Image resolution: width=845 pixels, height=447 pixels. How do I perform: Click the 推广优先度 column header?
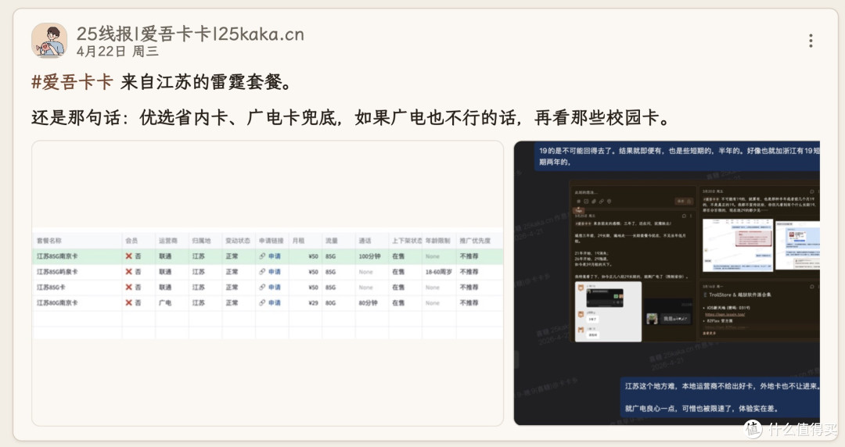(x=475, y=240)
